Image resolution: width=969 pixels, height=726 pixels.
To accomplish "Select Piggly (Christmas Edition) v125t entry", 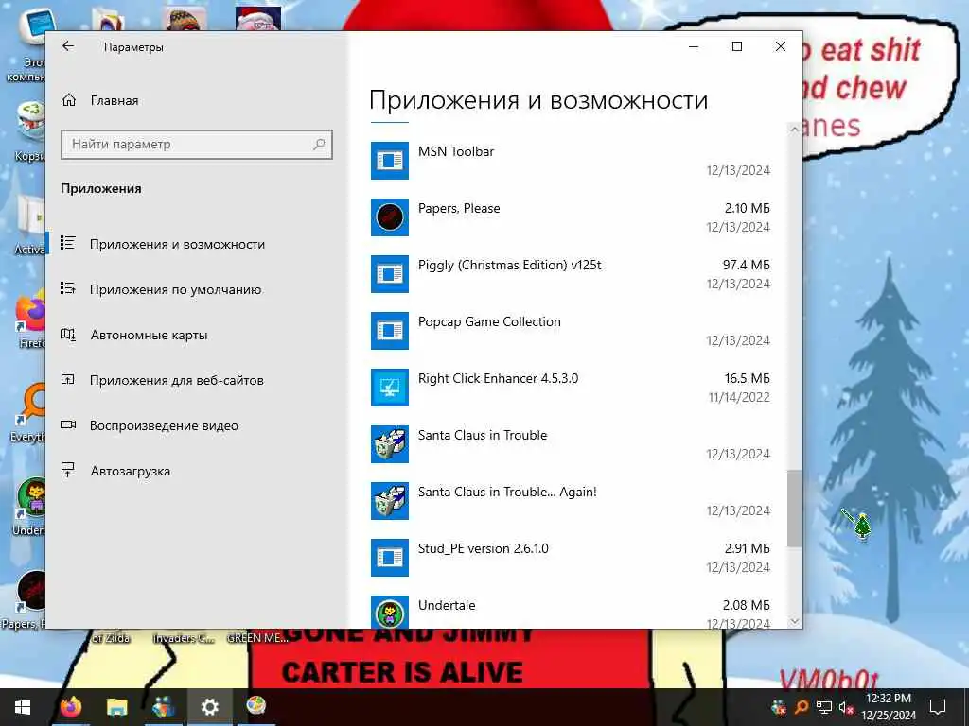I will pos(509,266).
